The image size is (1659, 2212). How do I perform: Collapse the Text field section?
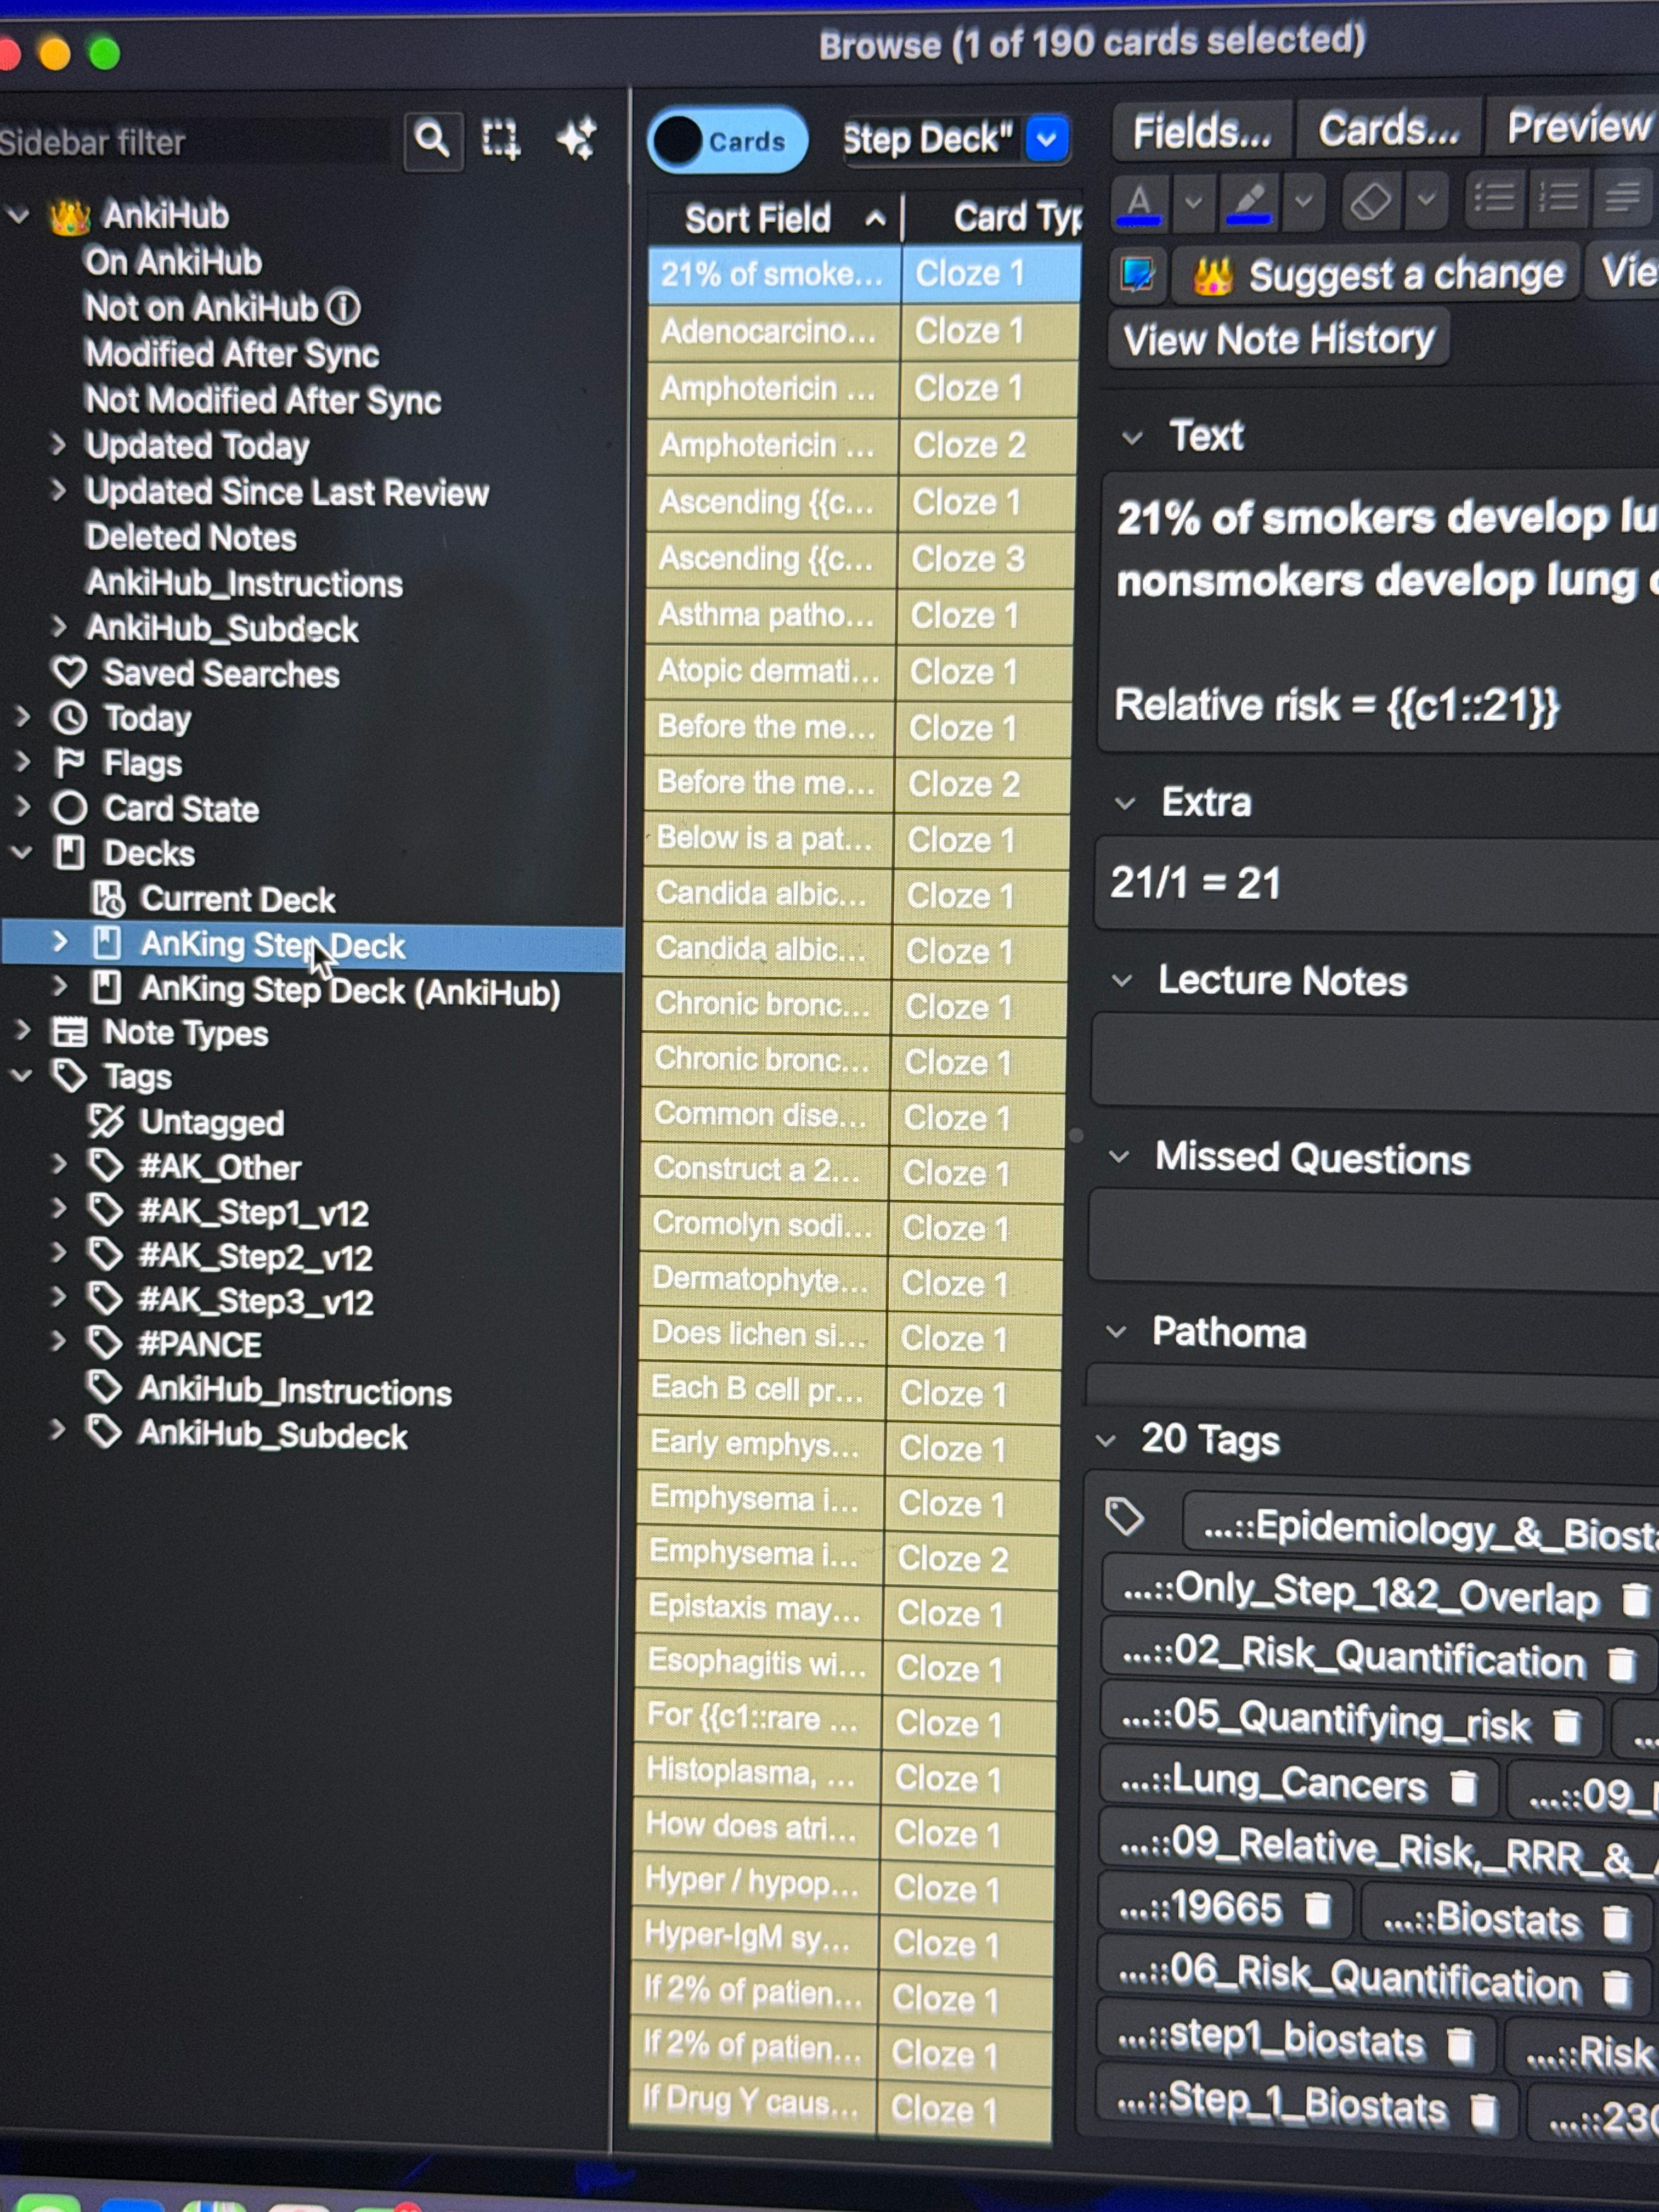pos(1132,438)
